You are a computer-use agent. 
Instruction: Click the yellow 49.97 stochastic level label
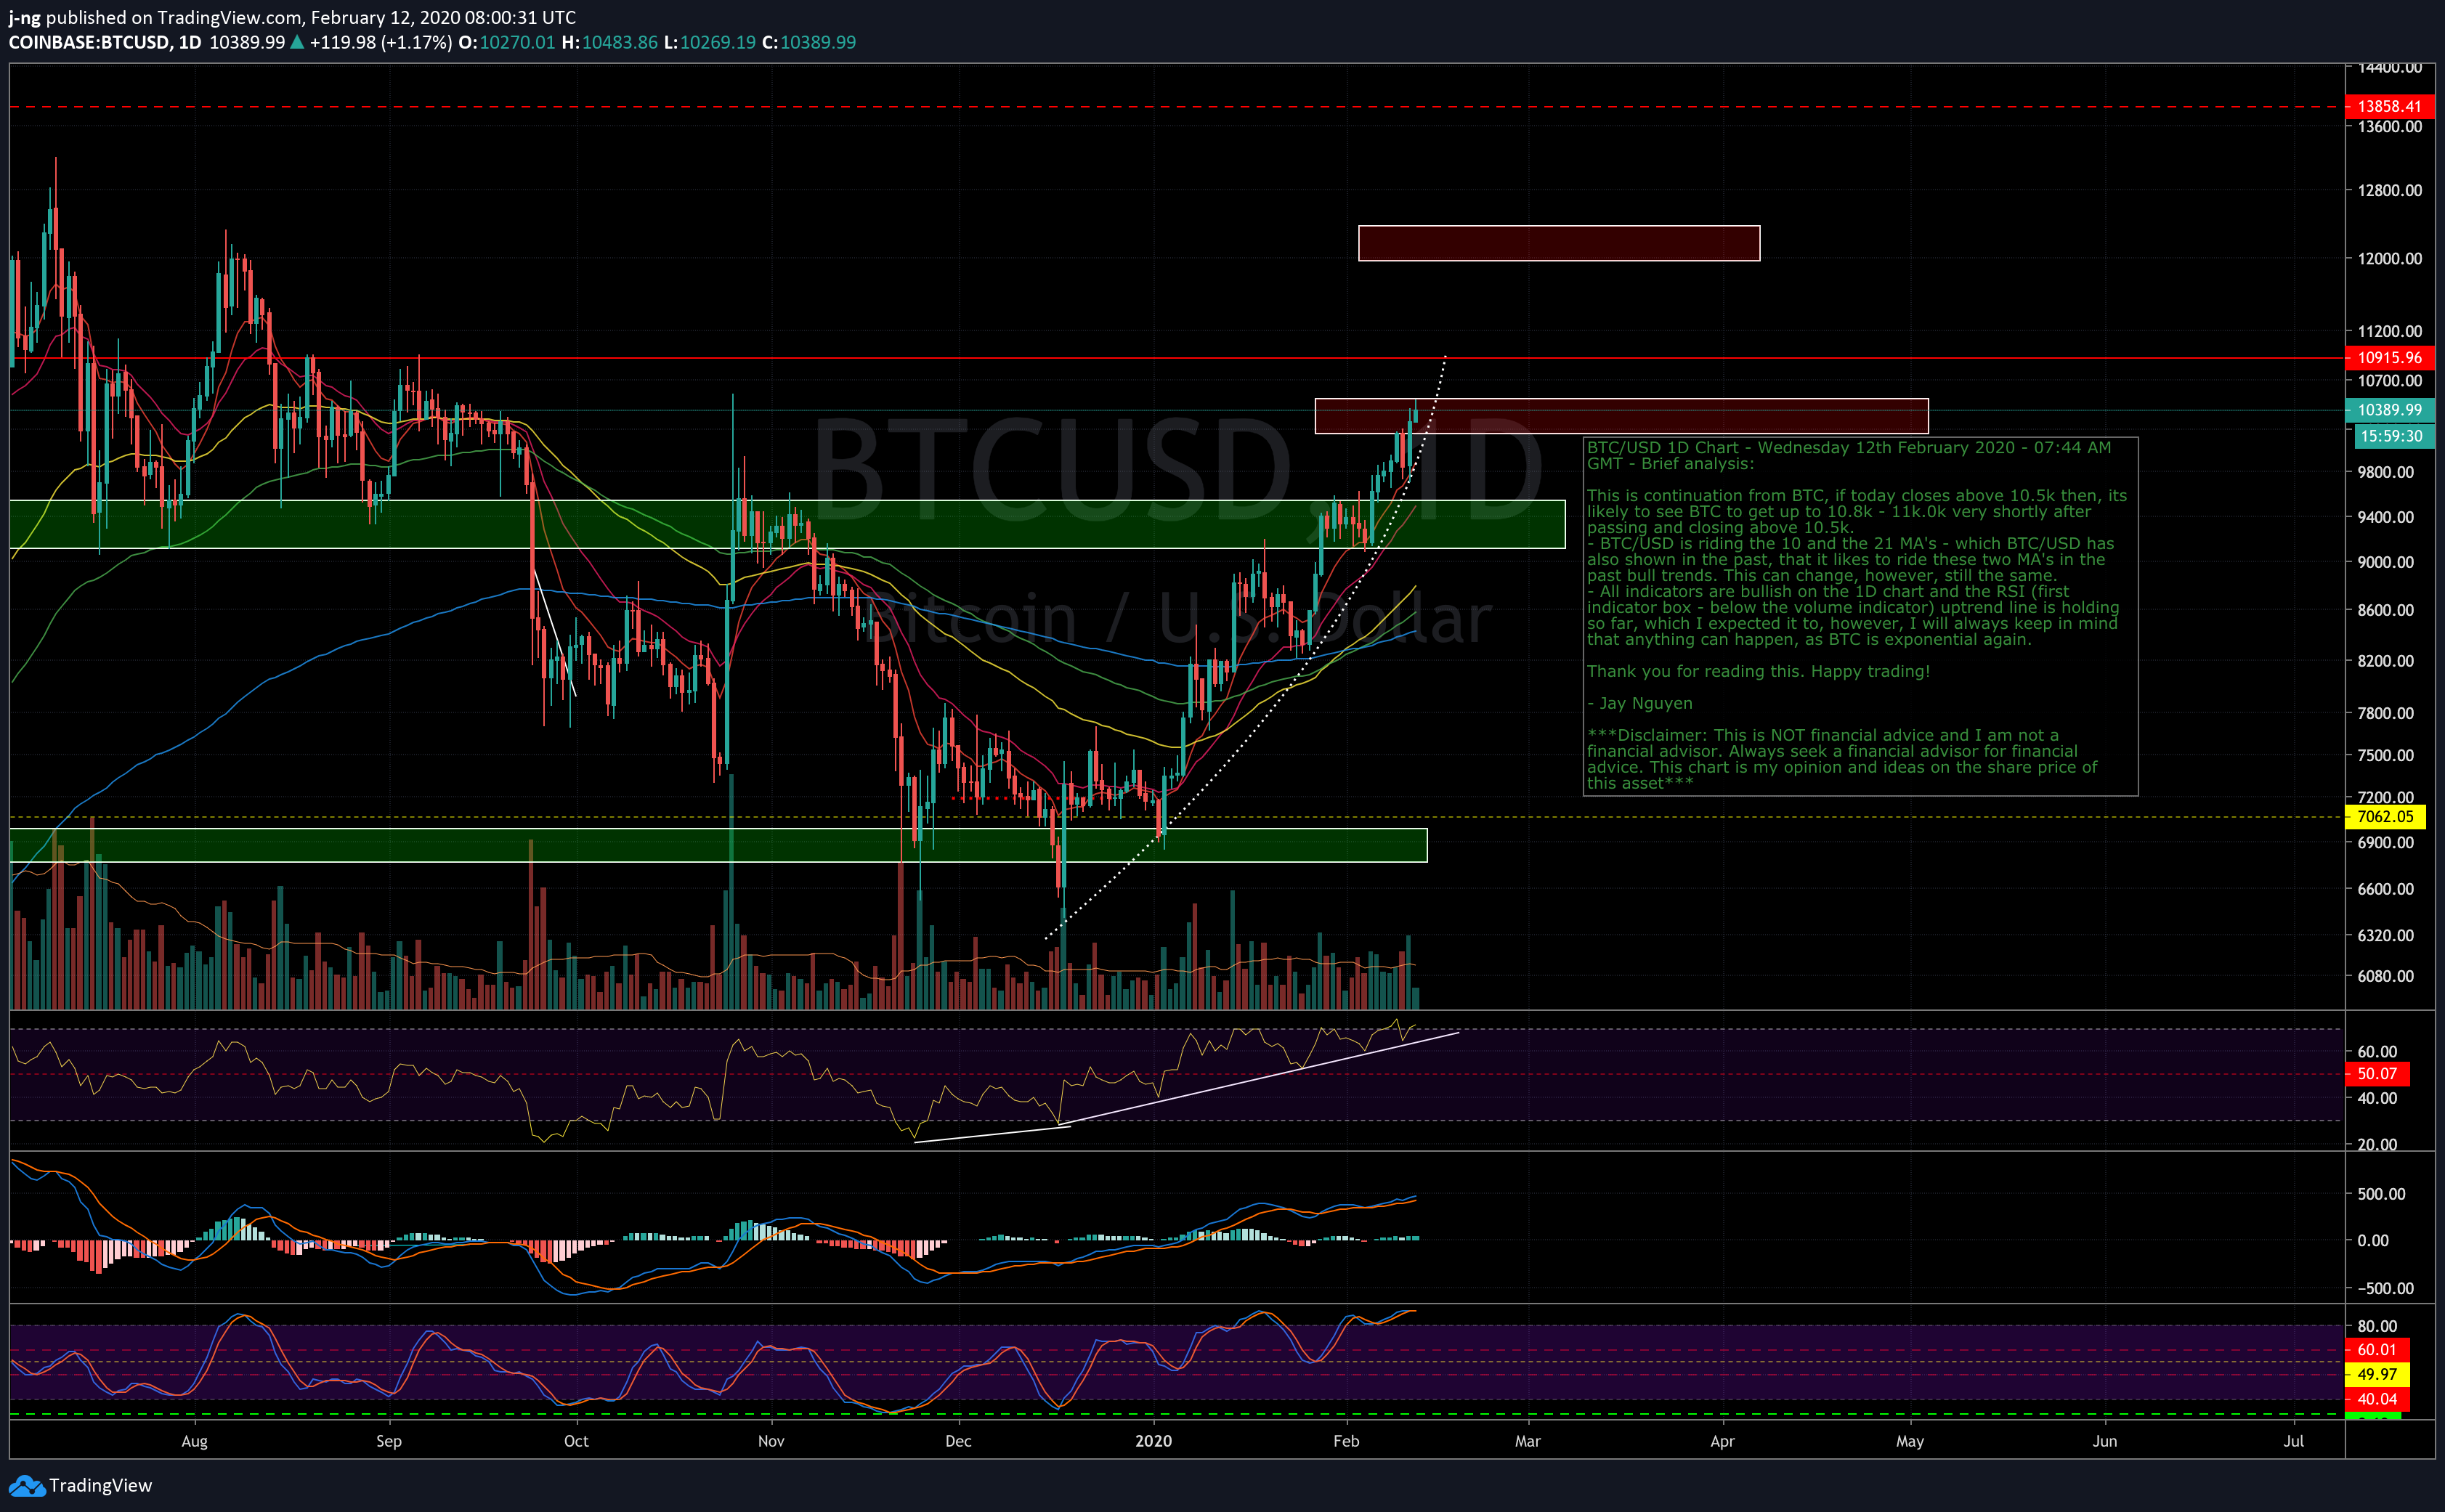click(2377, 1374)
